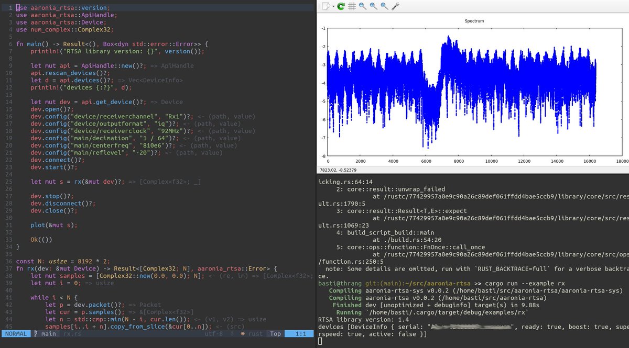This screenshot has height=348, width=629.
Task: Click 'Ok(())' on line 33
Action: coord(41,239)
